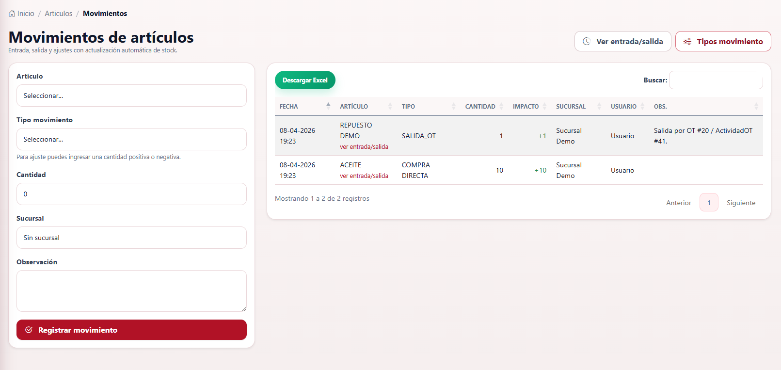Viewport: 781px width, 370px height.
Task: Click the ACEITE article name
Action: 351,165
